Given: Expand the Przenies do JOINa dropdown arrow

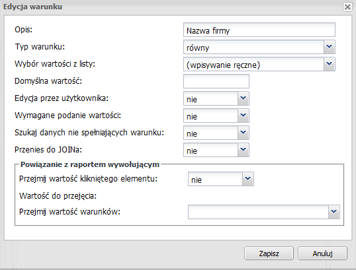Looking at the screenshot, I should [x=243, y=150].
